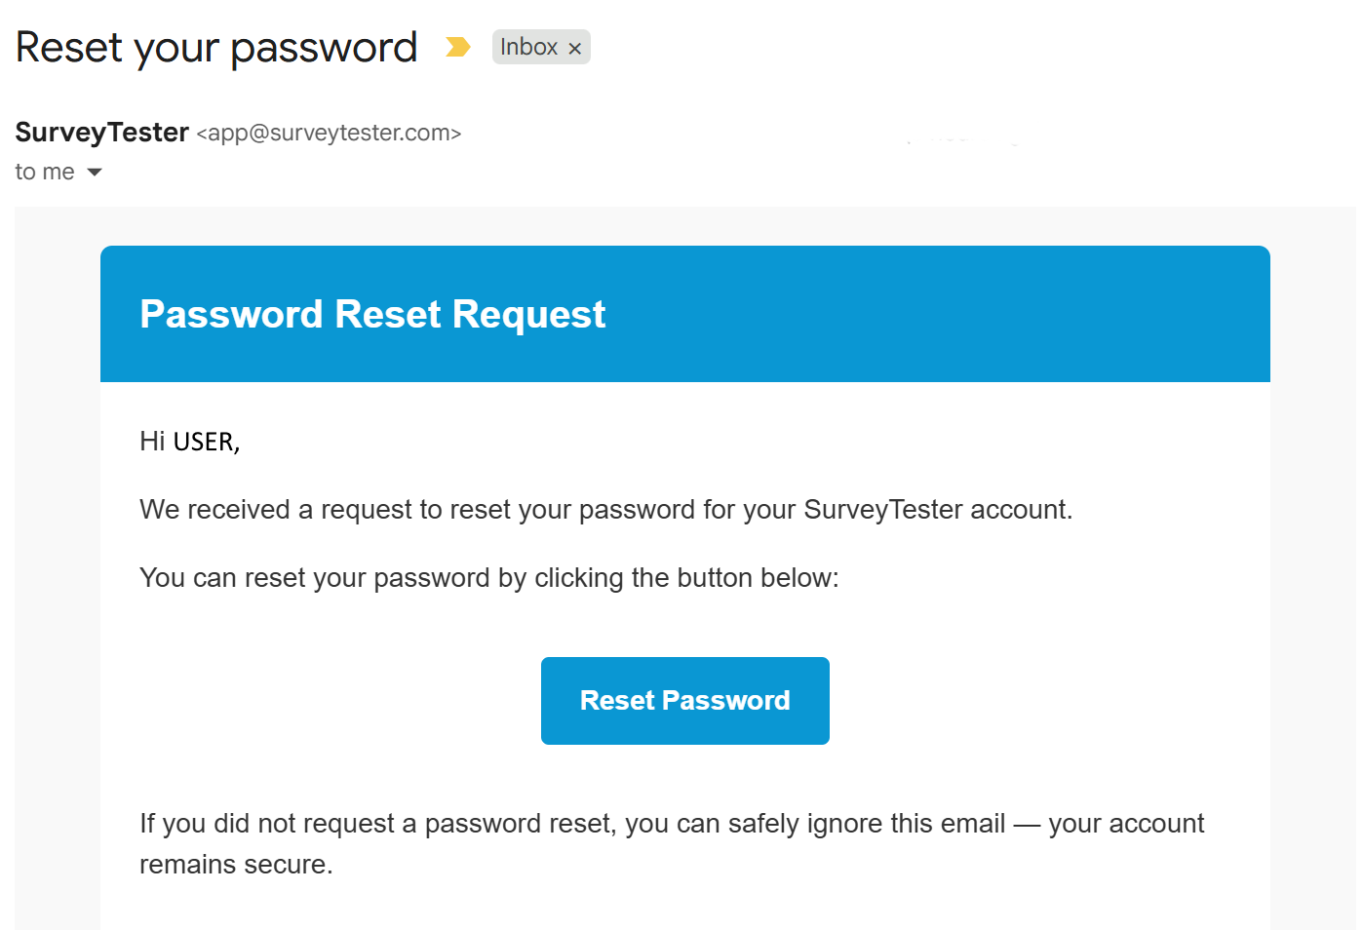
Task: Click the yellow importance marker icon
Action: tap(457, 47)
